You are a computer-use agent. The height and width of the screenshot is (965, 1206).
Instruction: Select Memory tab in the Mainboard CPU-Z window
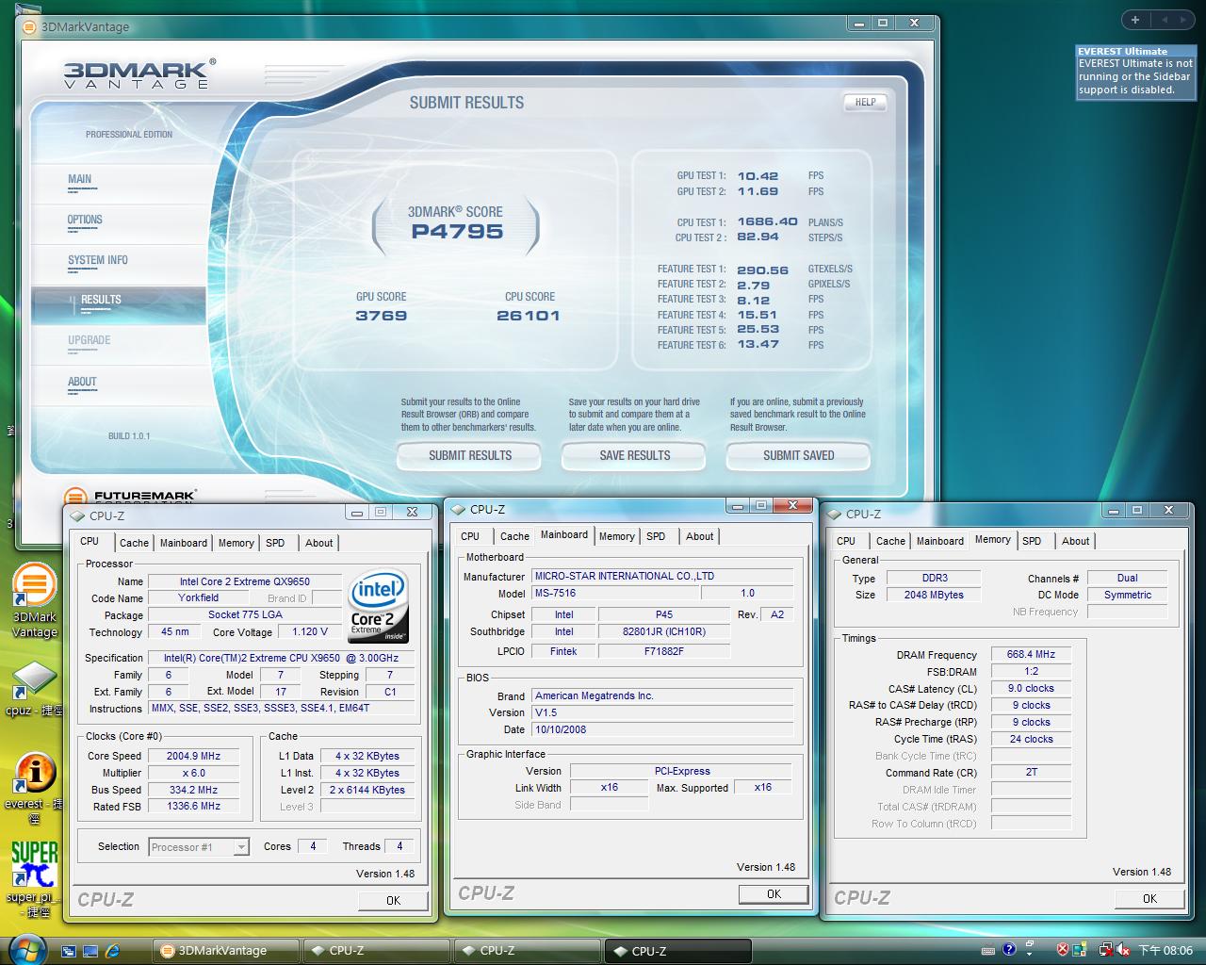point(617,536)
